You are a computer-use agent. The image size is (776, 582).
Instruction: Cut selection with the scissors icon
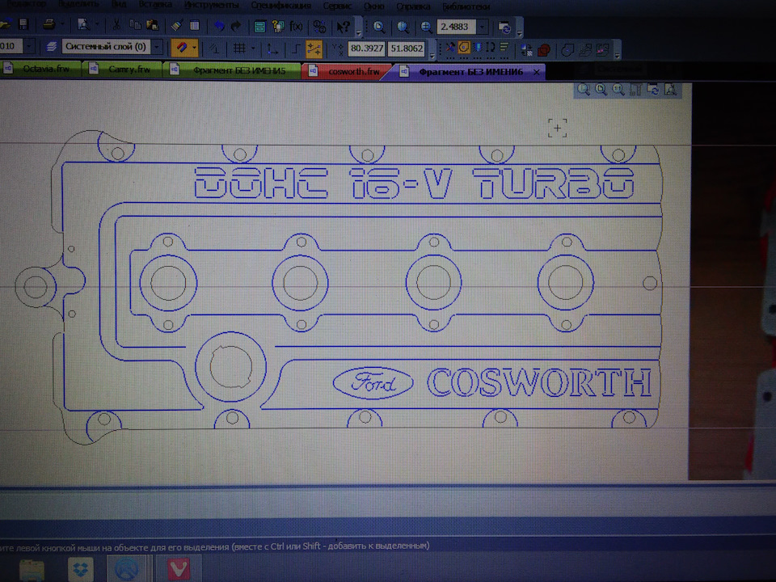(116, 25)
